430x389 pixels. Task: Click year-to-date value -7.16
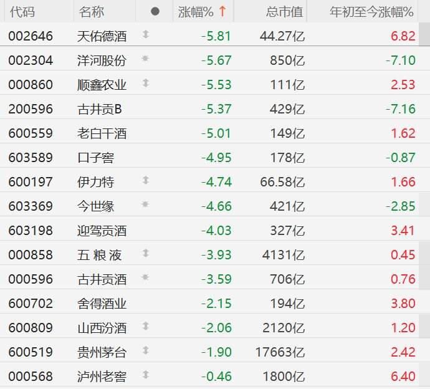(x=401, y=109)
